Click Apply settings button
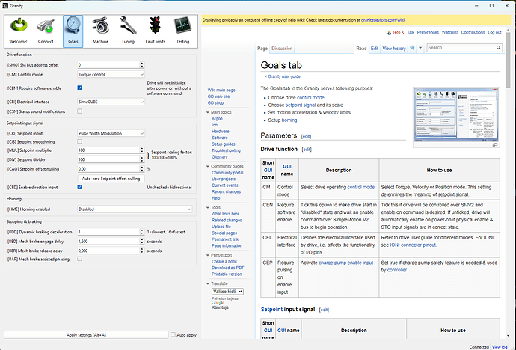Viewport: 516px width, 350px height. (x=86, y=335)
